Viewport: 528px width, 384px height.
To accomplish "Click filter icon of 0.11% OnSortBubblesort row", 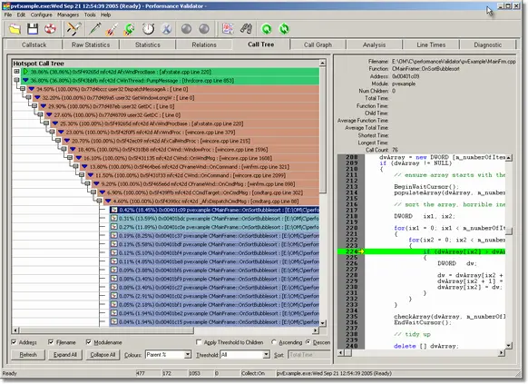I will pos(114,261).
